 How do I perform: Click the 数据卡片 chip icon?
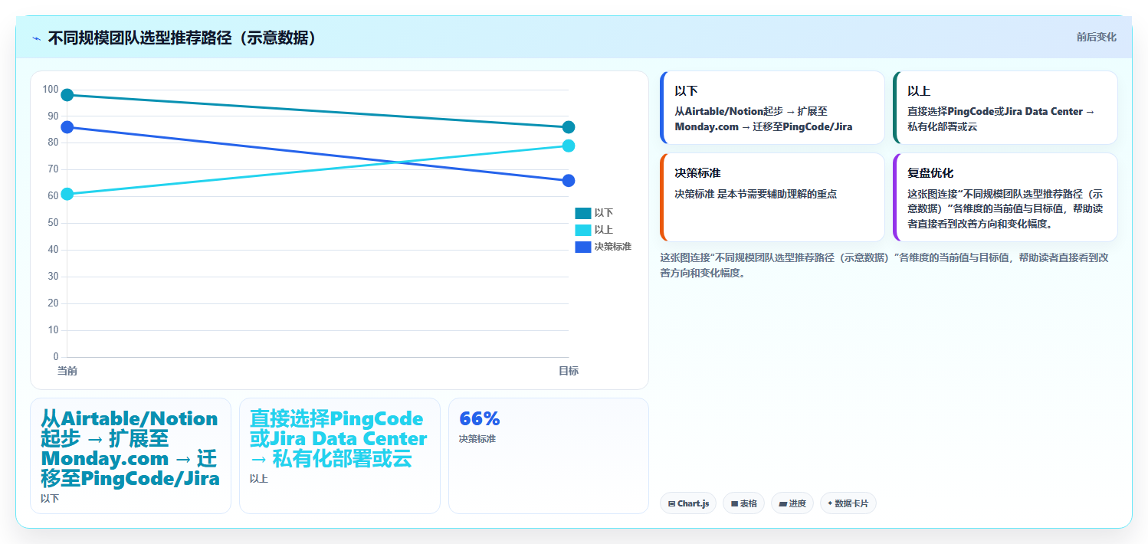click(830, 503)
